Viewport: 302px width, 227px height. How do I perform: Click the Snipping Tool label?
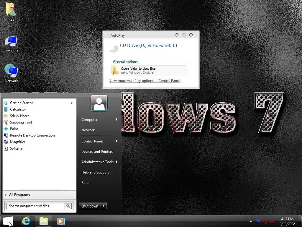[x=21, y=122]
